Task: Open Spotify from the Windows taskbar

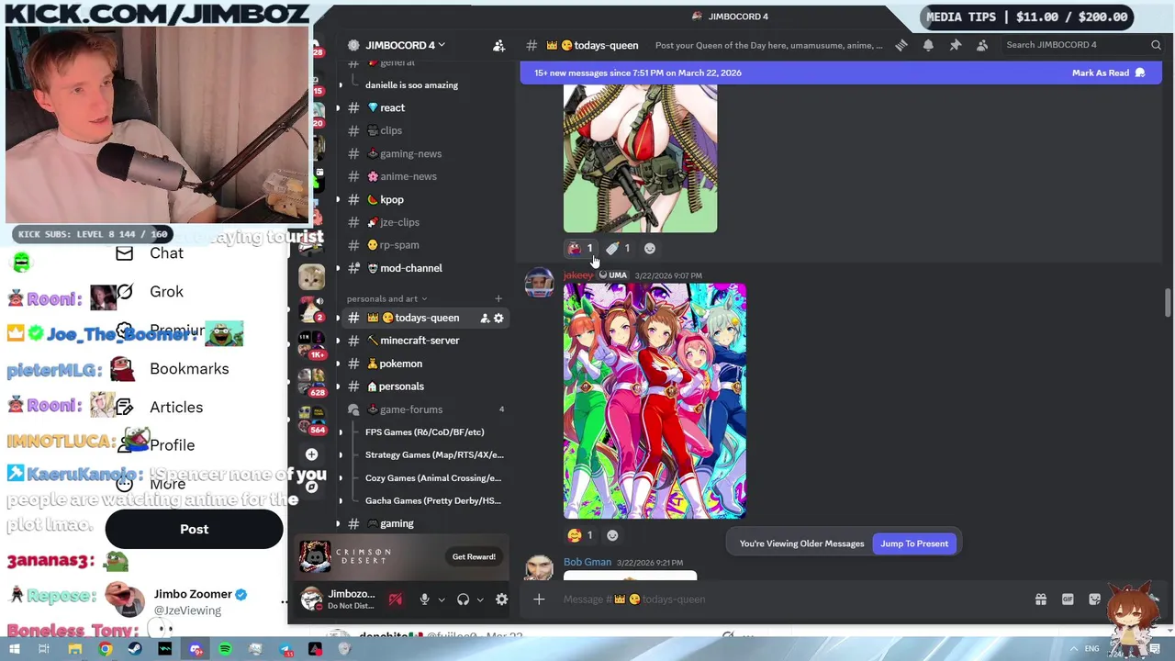Action: click(225, 649)
